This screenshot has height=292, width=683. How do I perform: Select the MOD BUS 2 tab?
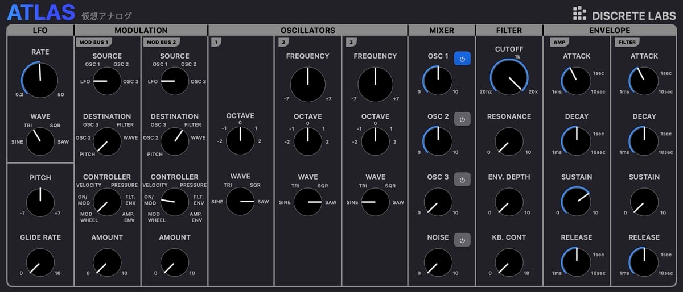tap(162, 42)
